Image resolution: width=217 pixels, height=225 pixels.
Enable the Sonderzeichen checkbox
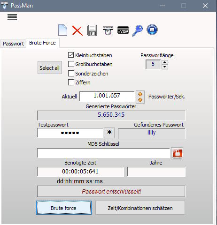71,73
